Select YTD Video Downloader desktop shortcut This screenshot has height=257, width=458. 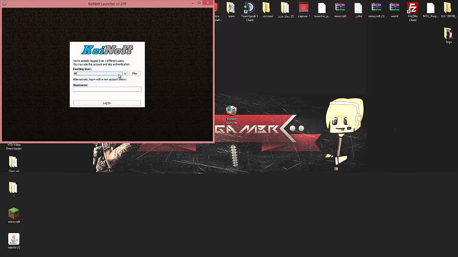(x=14, y=147)
